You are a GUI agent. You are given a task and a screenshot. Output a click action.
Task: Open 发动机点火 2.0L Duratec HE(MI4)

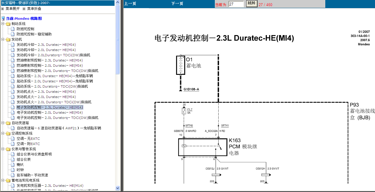tap(46, 97)
